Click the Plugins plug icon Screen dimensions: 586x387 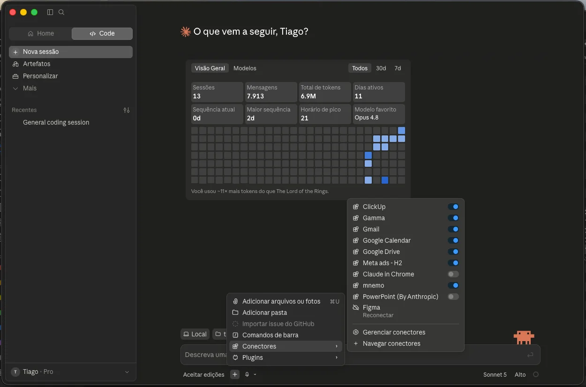(x=235, y=357)
